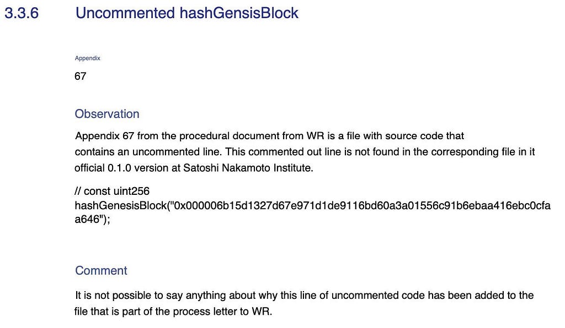This screenshot has width=565, height=328.
Task: Click the code ending "a646");"
Action: [x=92, y=219]
